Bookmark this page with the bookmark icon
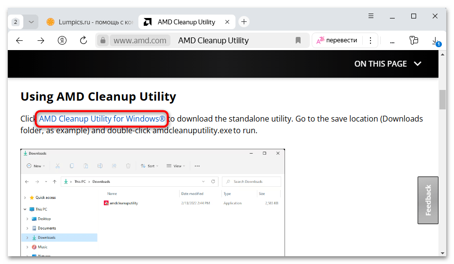454x264 pixels. click(x=298, y=40)
